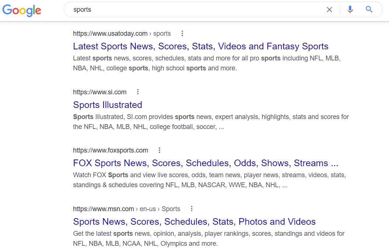Click the https://www.foxsports.com URL
Screen dimensions: 389x252
point(110,150)
